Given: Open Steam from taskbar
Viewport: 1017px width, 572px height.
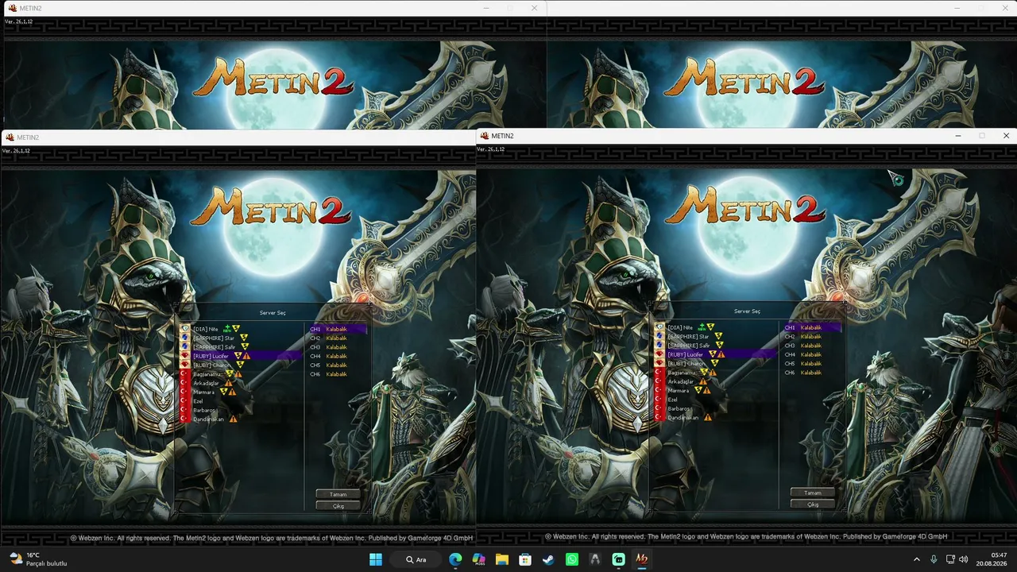Looking at the screenshot, I should 548,559.
